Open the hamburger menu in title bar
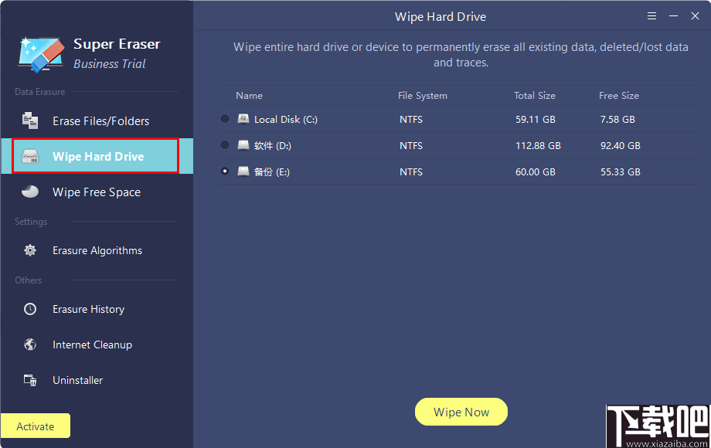The image size is (711, 448). [x=652, y=16]
